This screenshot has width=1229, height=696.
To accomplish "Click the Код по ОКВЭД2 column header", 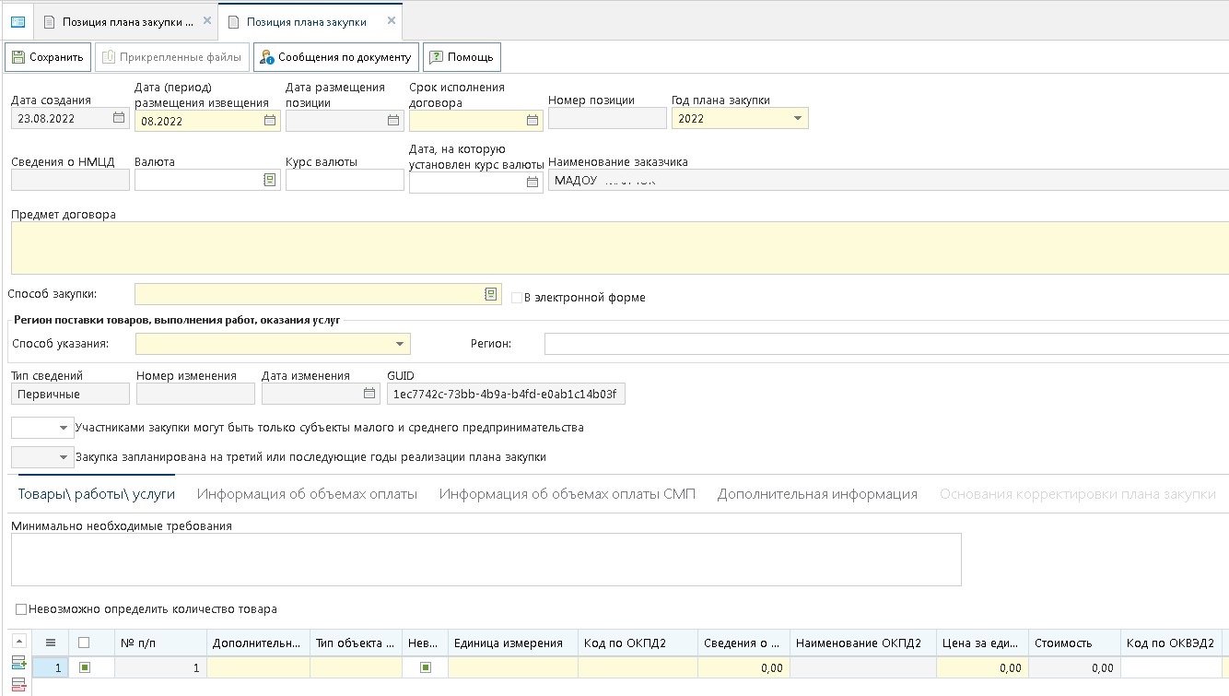I will (1171, 643).
